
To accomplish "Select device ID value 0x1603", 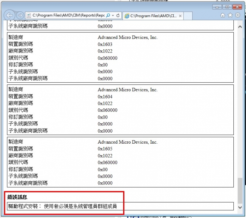I will [105, 44].
